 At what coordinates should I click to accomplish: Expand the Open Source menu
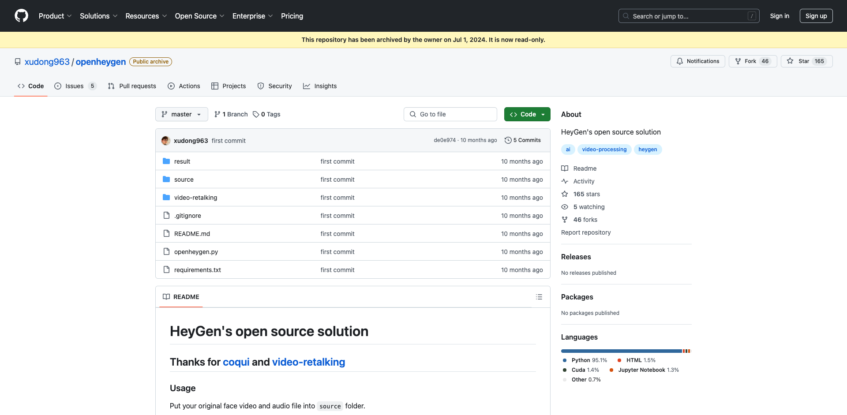click(x=200, y=16)
